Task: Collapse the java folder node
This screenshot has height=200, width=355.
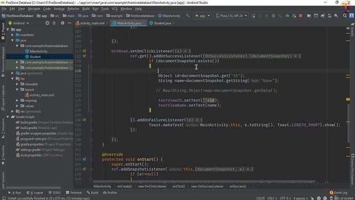Action: 12,41
